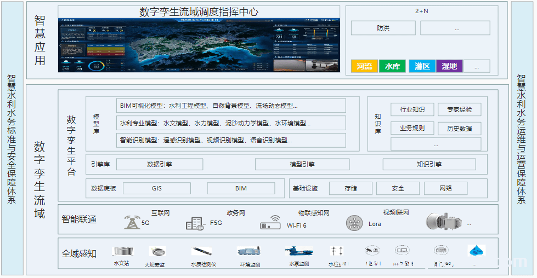Click the 数字孪生平台 vertical label
Viewport: 537px width, 278px height.
(x=71, y=146)
